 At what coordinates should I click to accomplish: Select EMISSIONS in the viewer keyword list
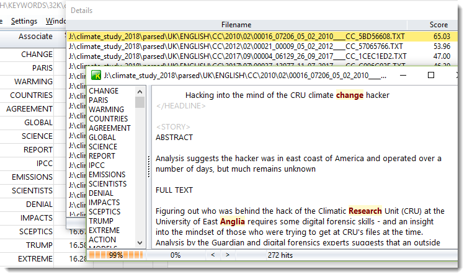[107, 174]
